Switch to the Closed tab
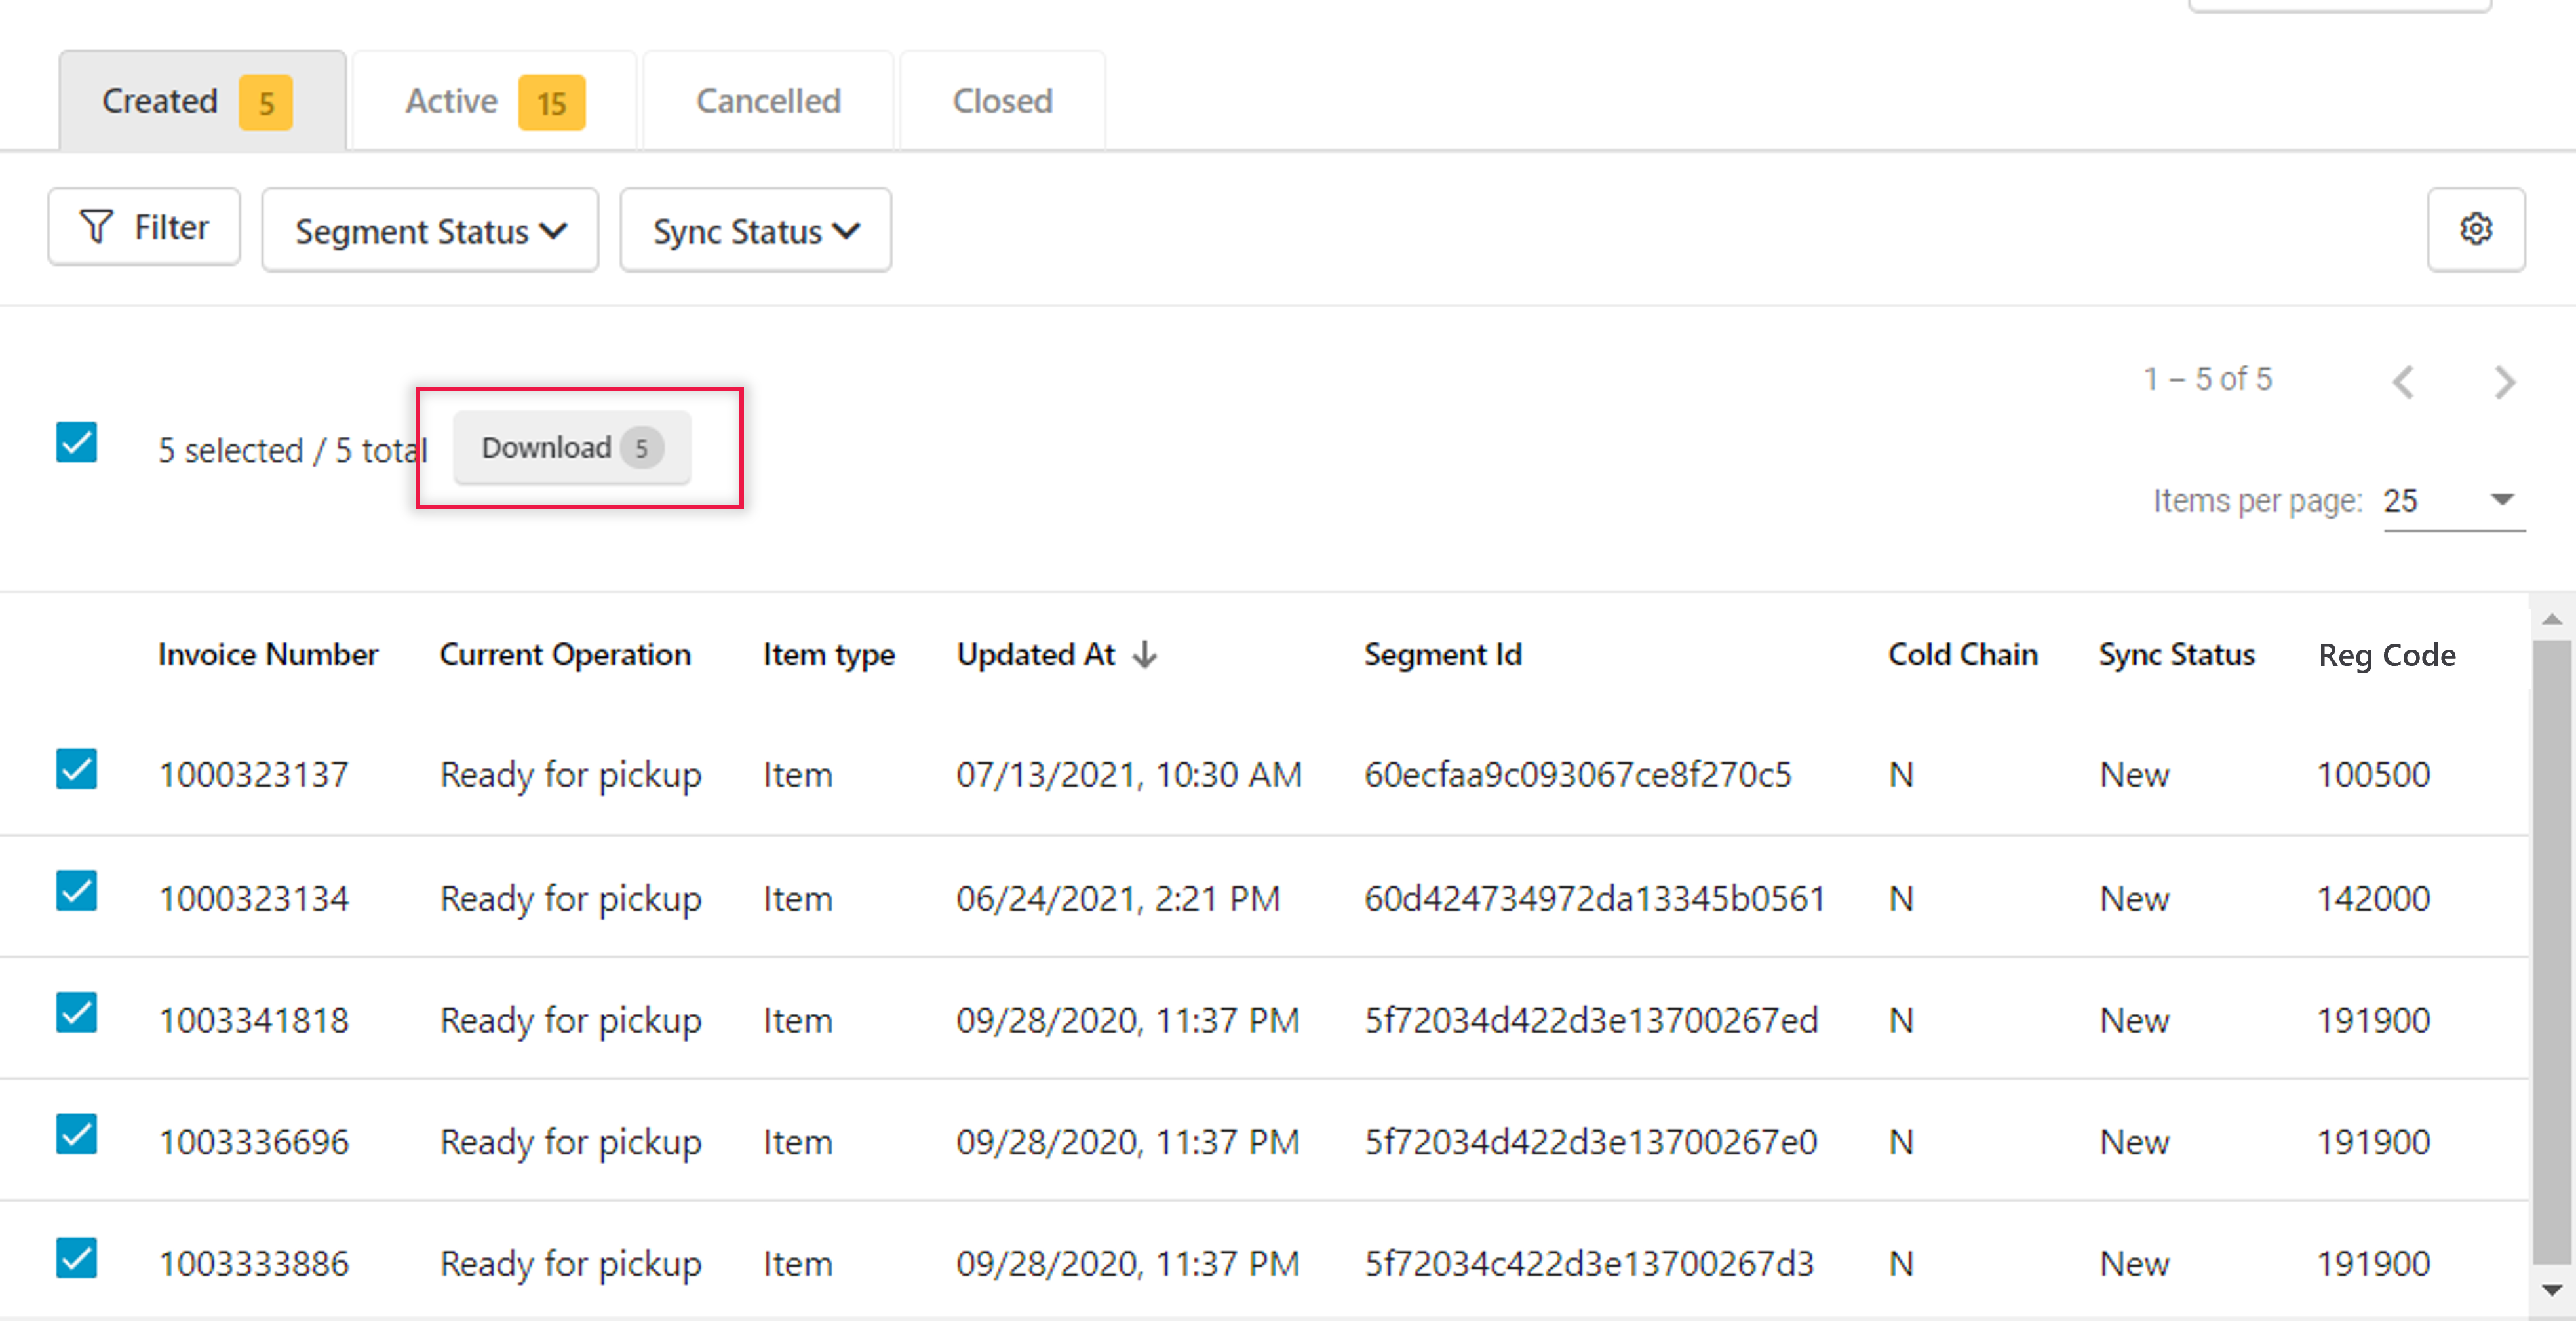Screen dimensions: 2576x1321 coord(1002,101)
